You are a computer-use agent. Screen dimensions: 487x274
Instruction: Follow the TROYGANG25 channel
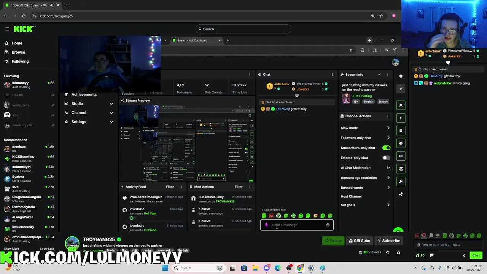333,241
